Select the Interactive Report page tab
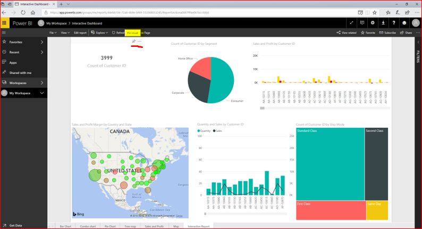Screen dimensions: 422x229 coord(198,226)
